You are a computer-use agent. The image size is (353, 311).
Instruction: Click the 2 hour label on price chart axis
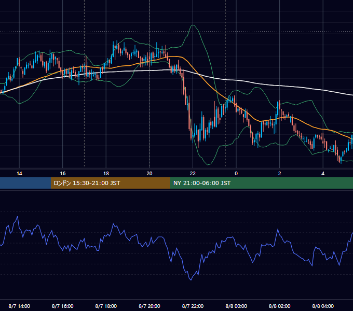tap(280, 174)
